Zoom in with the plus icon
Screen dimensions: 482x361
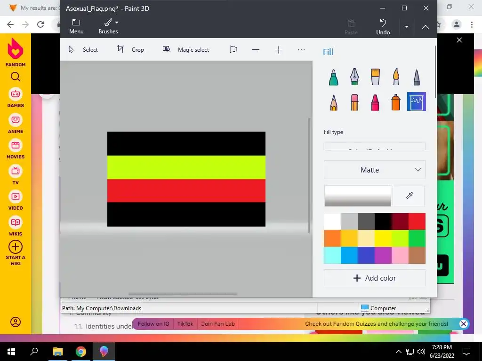pos(279,50)
